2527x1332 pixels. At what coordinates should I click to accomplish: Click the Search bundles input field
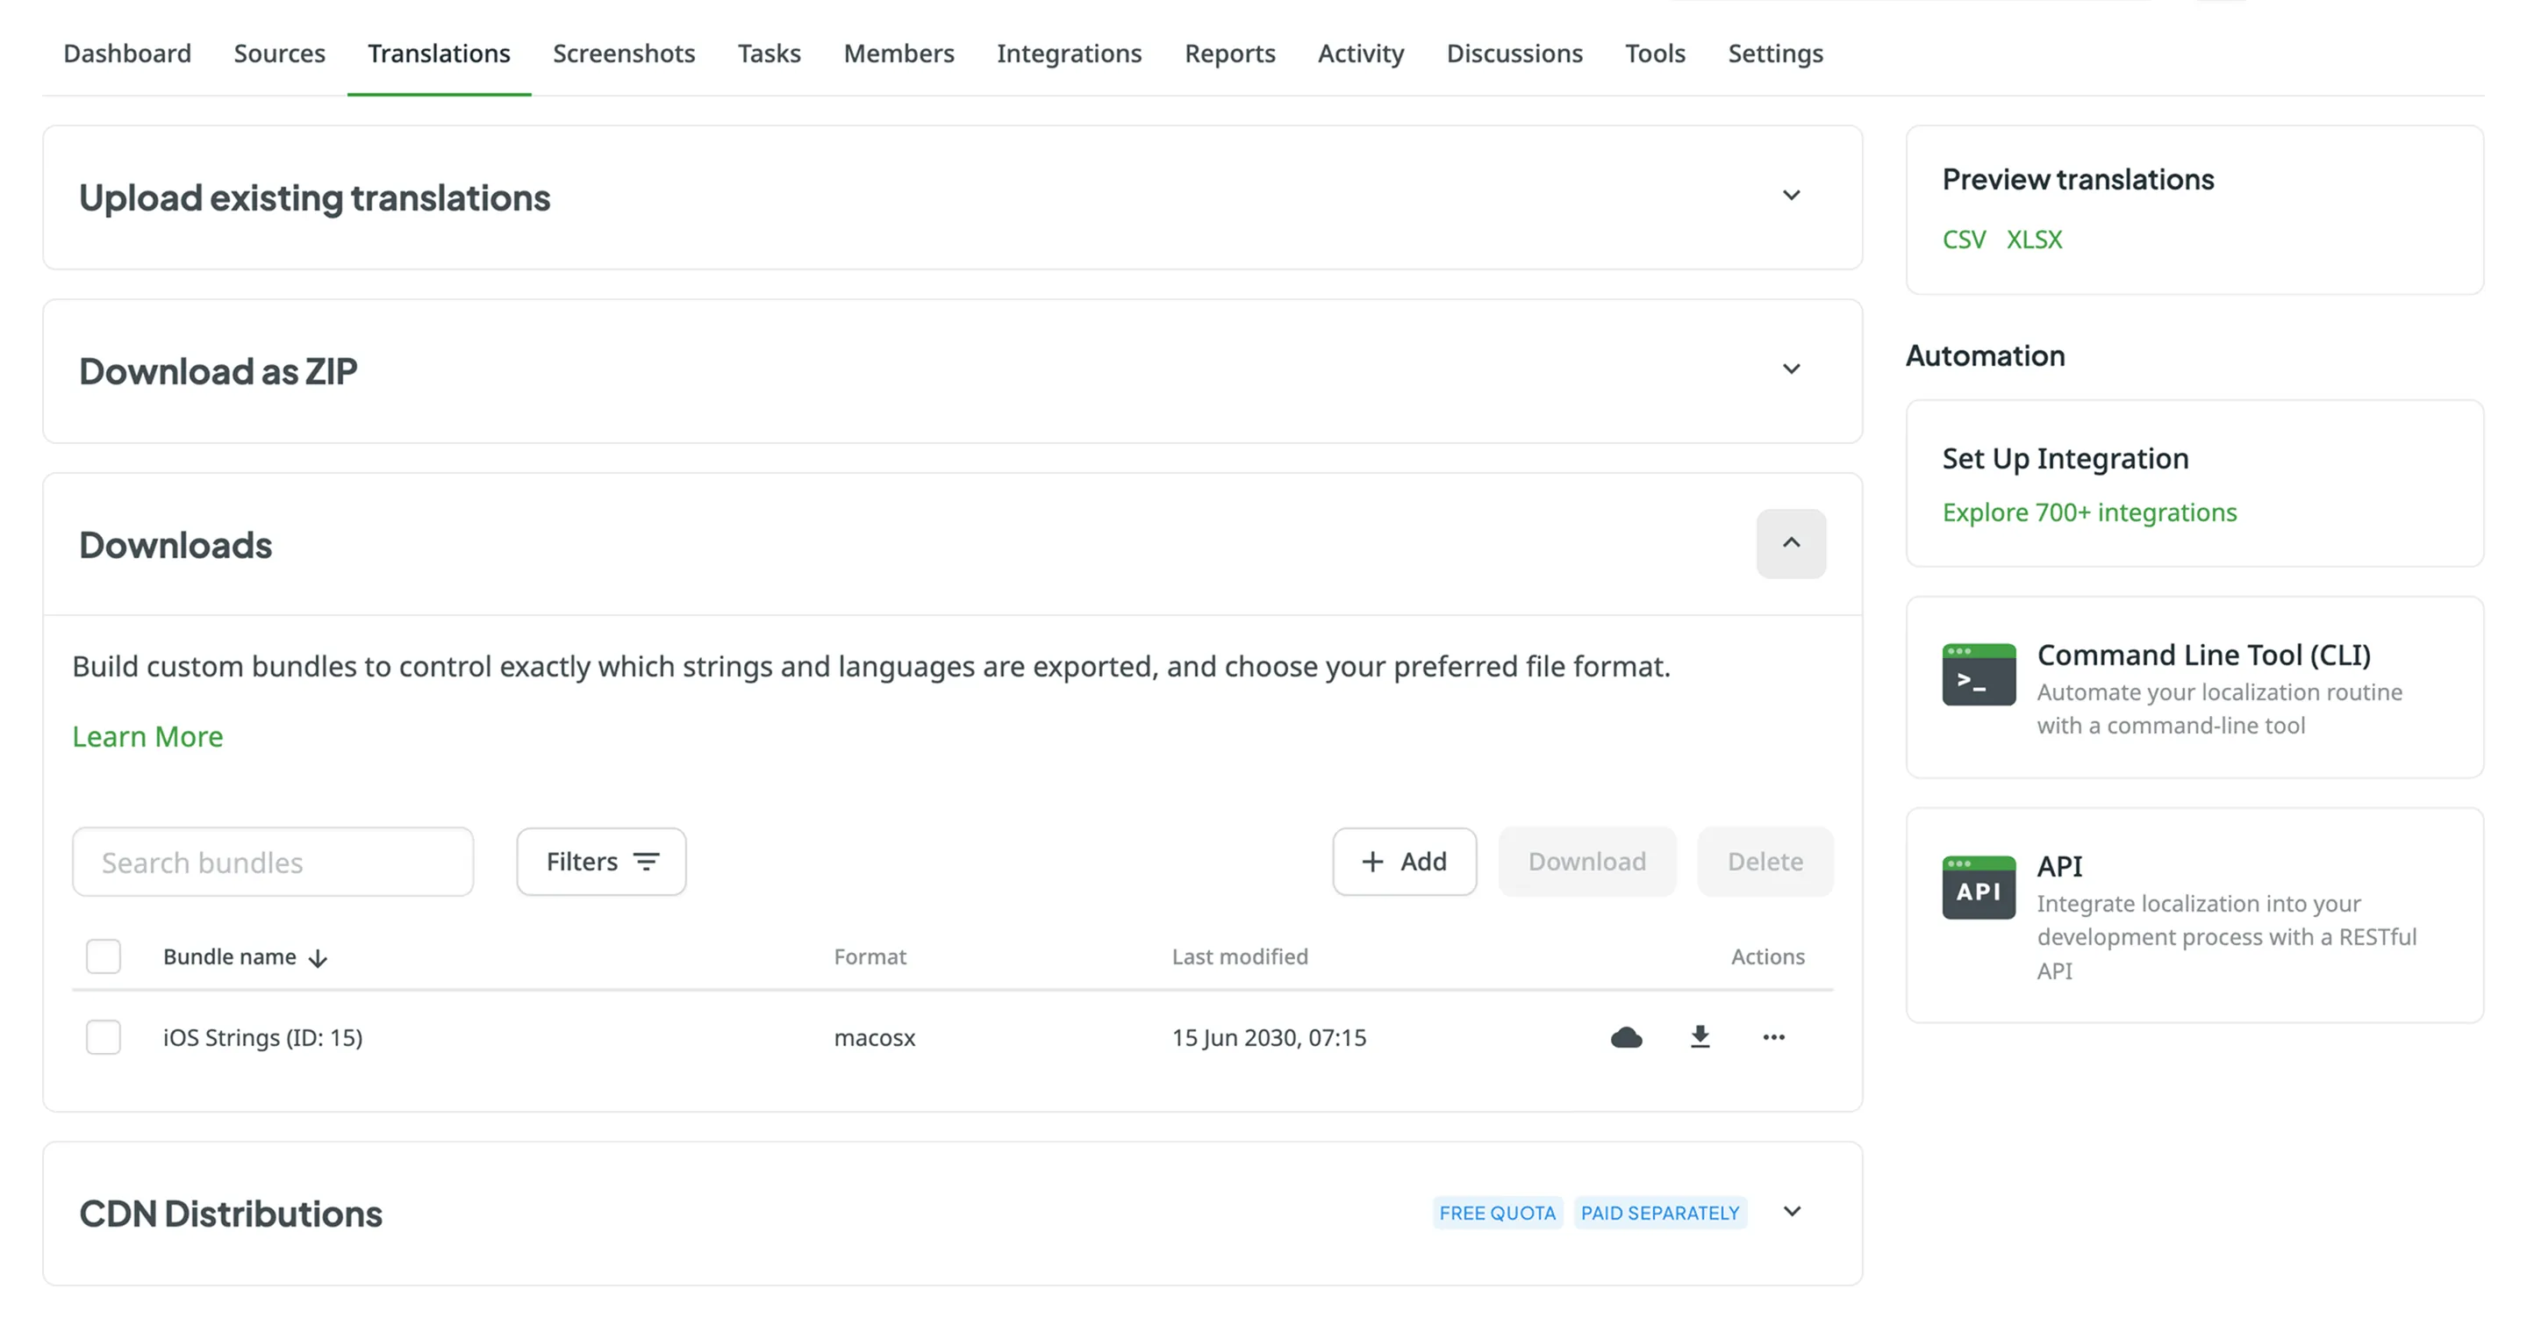(x=273, y=863)
